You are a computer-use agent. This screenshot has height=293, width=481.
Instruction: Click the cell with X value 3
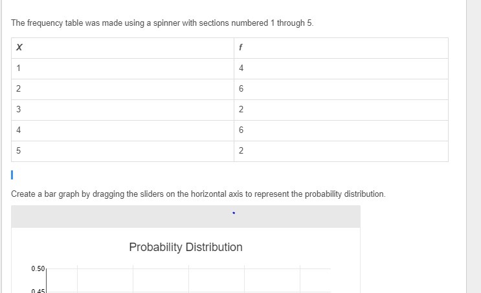pyautogui.click(x=123, y=110)
